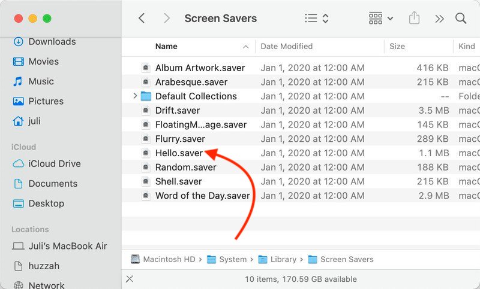Open iCloud Drive in sidebar
Image resolution: width=480 pixels, height=289 pixels.
[x=54, y=164]
